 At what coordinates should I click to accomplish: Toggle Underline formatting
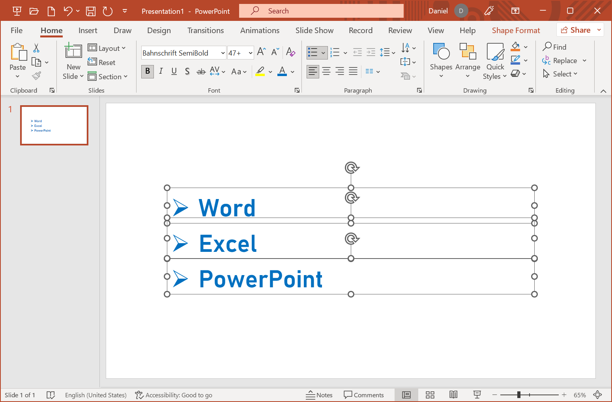(174, 71)
